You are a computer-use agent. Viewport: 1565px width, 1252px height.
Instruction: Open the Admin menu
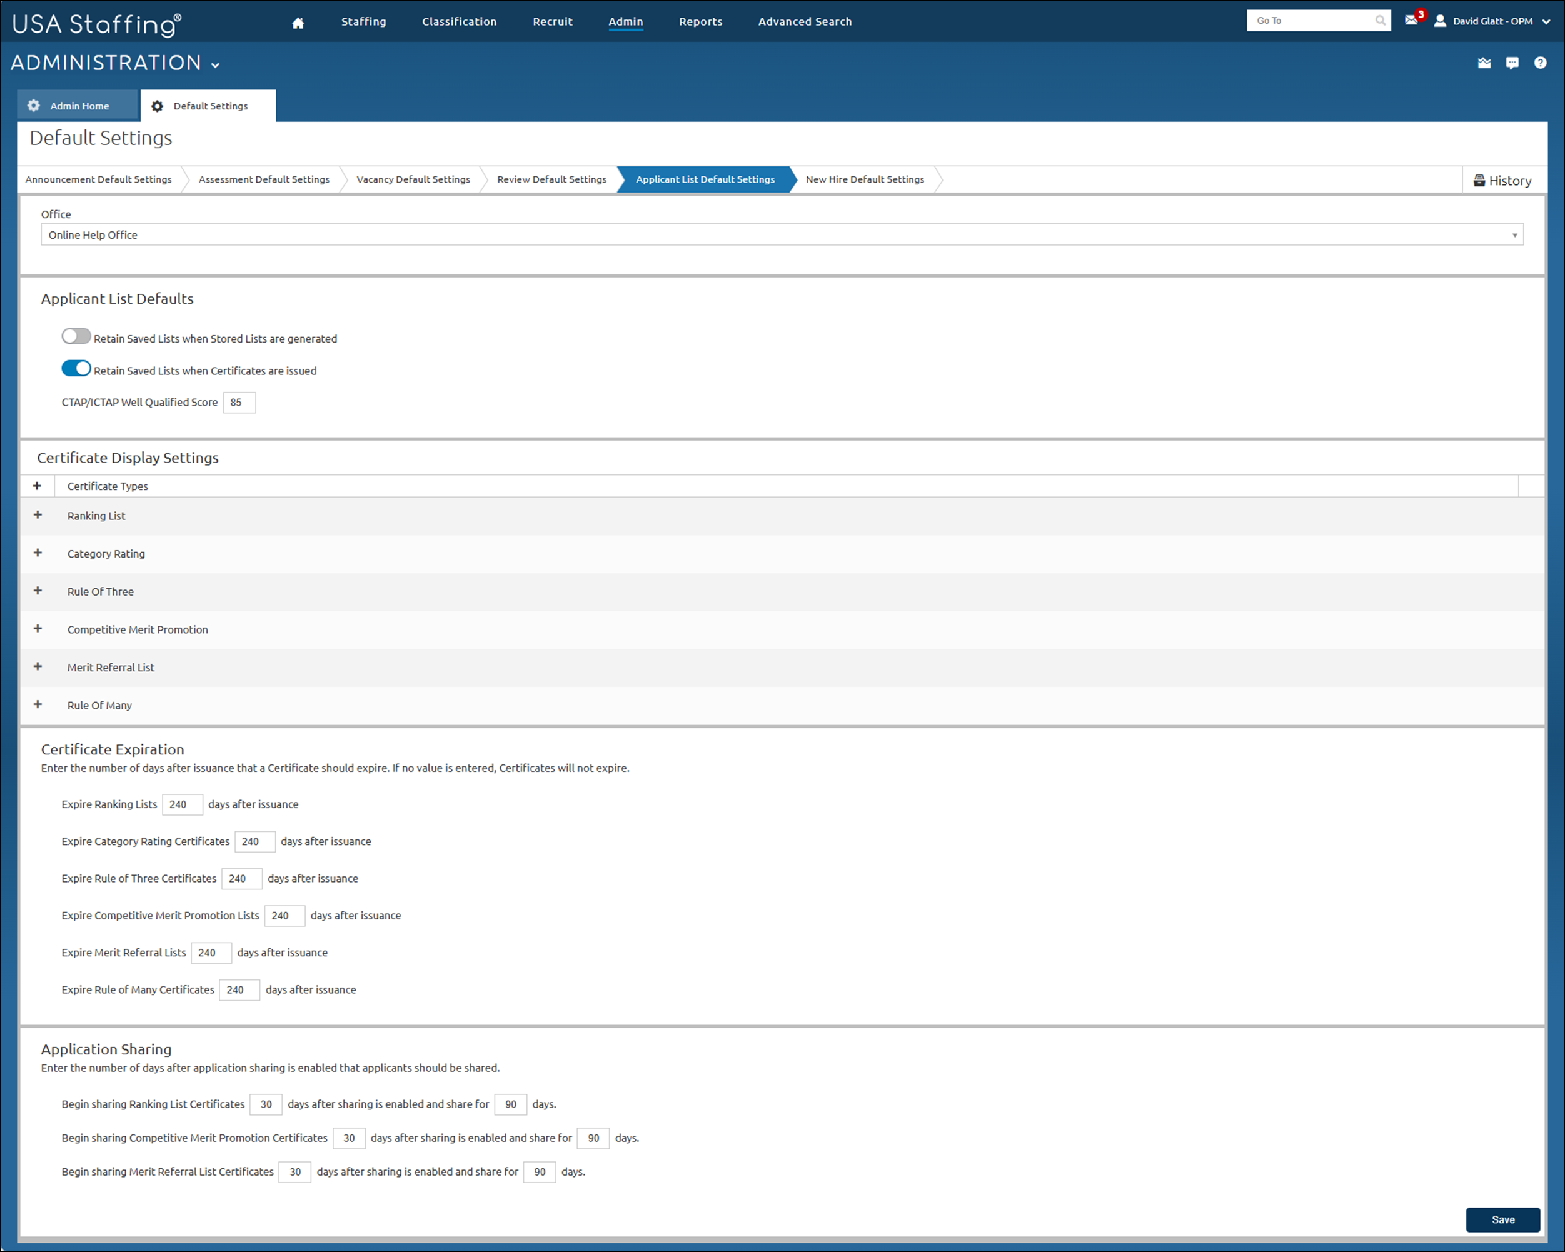(x=626, y=22)
